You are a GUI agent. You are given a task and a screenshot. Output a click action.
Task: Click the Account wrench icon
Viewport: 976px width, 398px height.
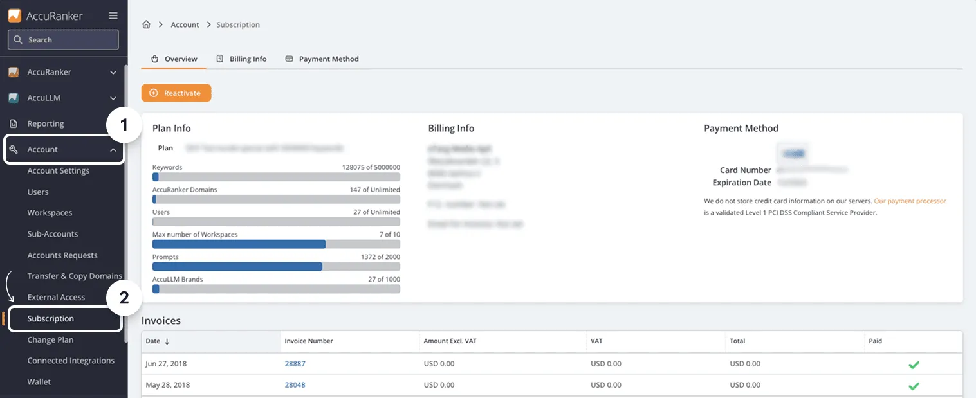coord(14,149)
